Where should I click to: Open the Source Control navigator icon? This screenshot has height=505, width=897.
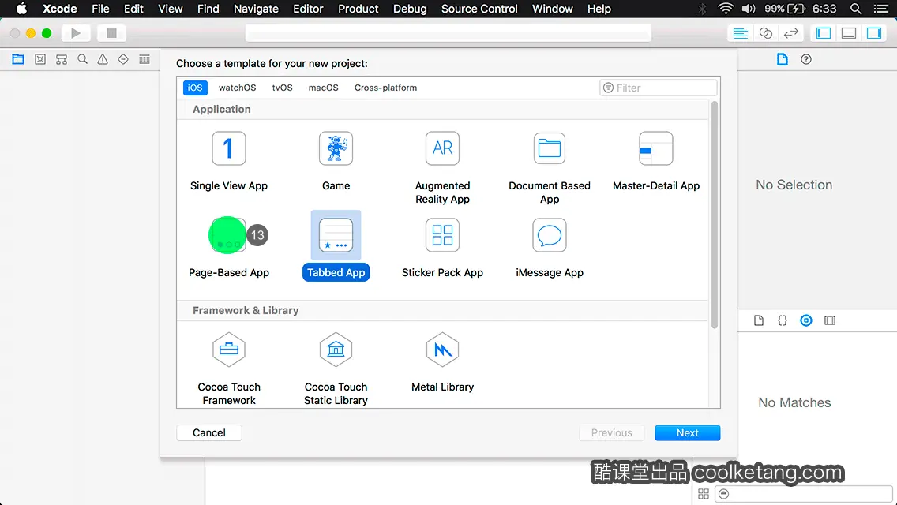point(40,59)
